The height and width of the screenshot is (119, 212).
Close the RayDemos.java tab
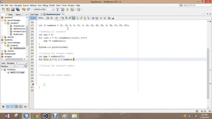click(63, 14)
